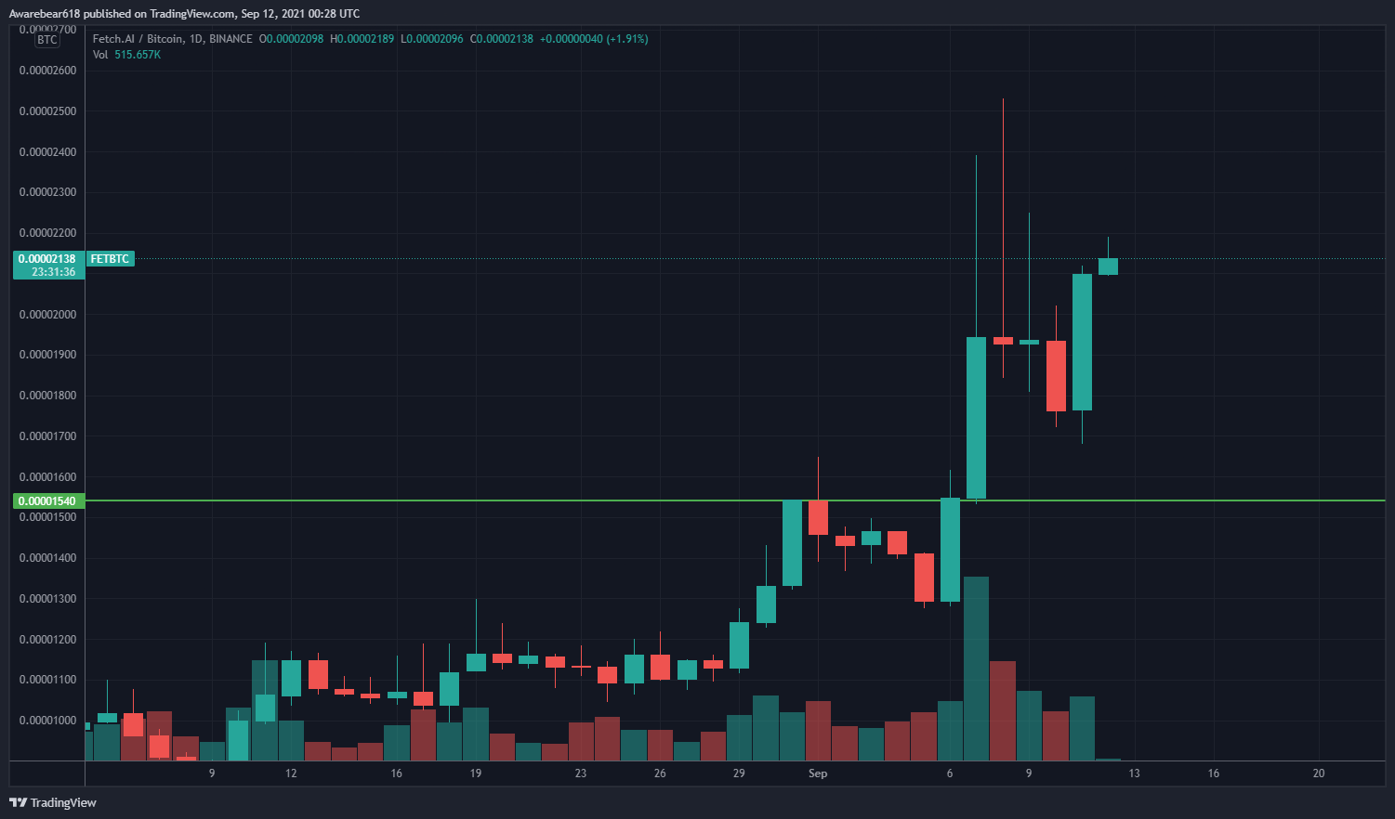
Task: Click price axis label 0.00001800
Action: (x=47, y=396)
